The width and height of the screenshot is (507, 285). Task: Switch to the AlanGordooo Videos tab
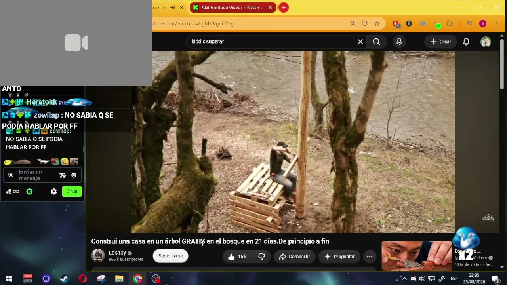pyautogui.click(x=232, y=8)
